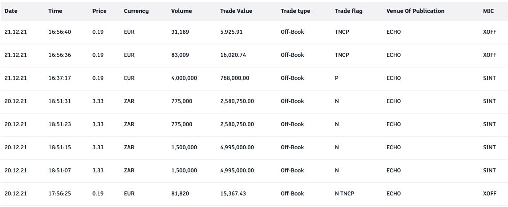508x207 pixels.
Task: Click the 17:56:25 time entry
Action: click(x=60, y=194)
